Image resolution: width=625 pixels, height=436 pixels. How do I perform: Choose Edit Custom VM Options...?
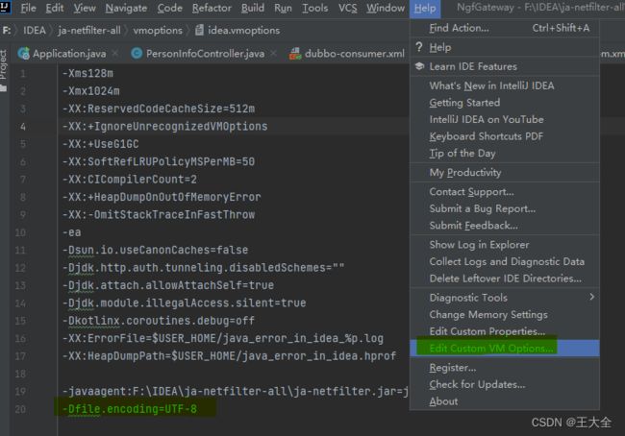pyautogui.click(x=505, y=349)
